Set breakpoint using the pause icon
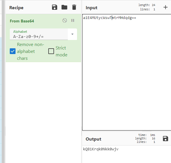 73,20
